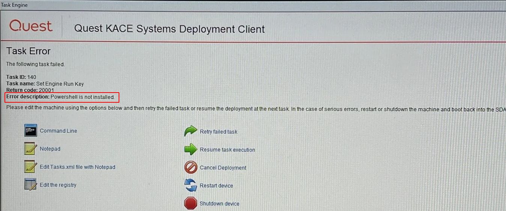Screen dimensions: 506x211
Task: Click the red Shutdown device stop icon
Action: click(191, 204)
